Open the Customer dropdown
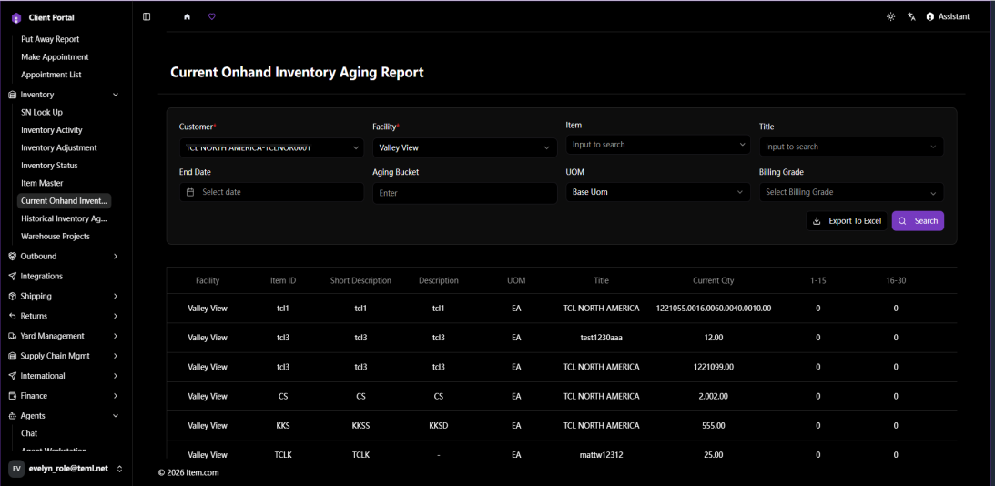This screenshot has height=486, width=995. (271, 147)
